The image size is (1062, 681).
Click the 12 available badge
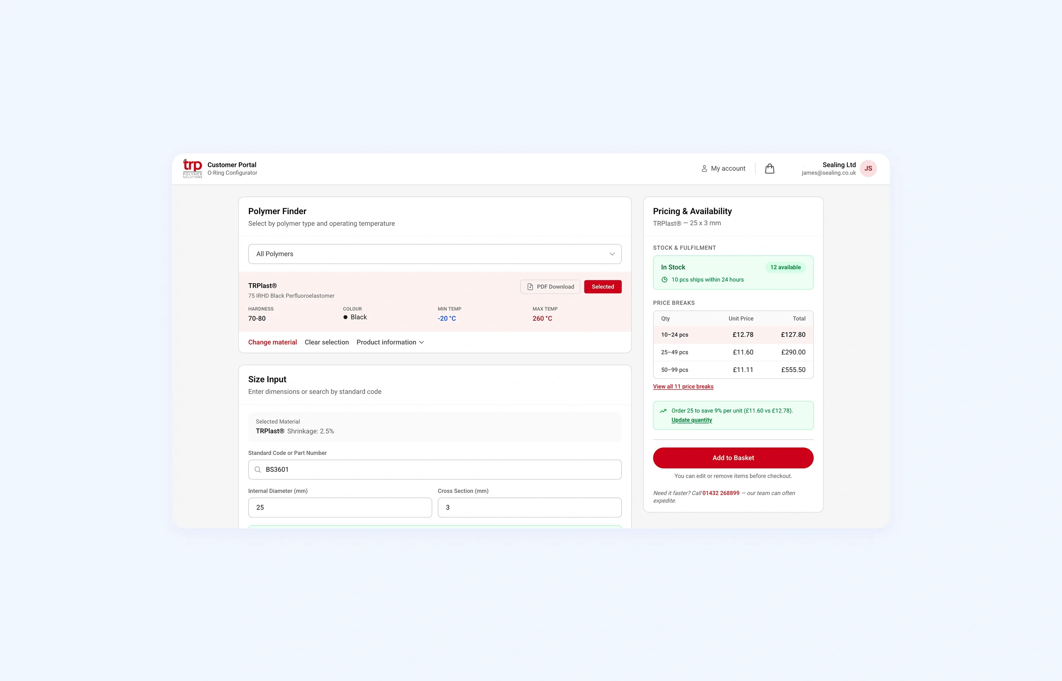[x=785, y=267]
